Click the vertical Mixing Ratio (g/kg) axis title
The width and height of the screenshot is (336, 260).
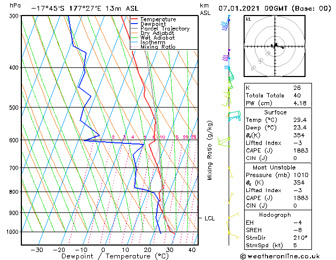click(x=209, y=150)
